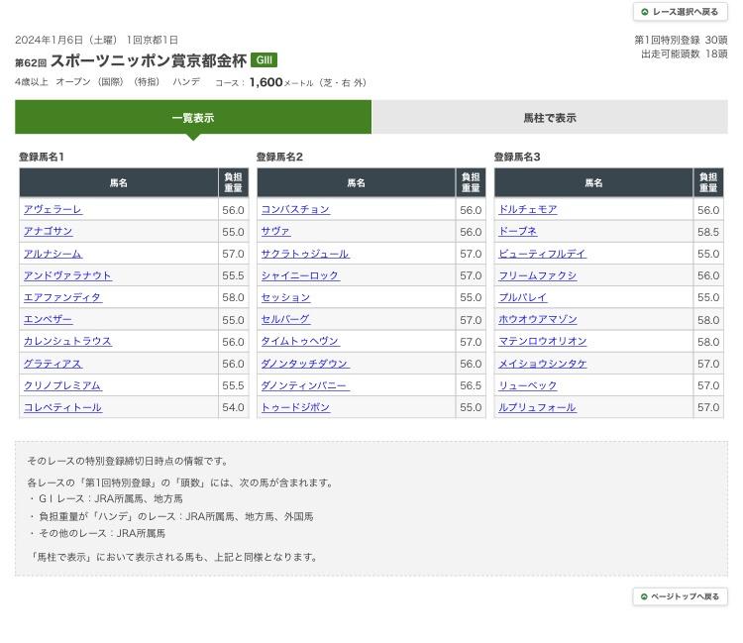Open horse link グラティアス
The image size is (743, 643).
pos(53,364)
